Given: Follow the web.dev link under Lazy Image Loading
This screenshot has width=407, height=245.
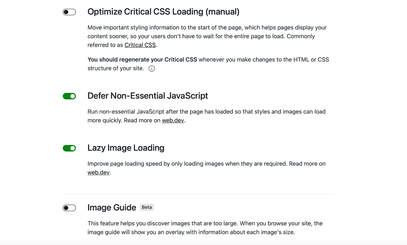Looking at the screenshot, I should (98, 172).
